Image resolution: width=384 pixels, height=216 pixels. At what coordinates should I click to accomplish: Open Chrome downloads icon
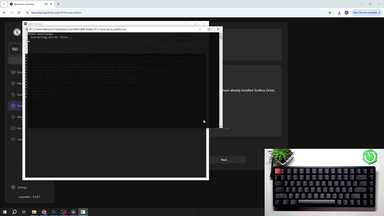tap(339, 13)
